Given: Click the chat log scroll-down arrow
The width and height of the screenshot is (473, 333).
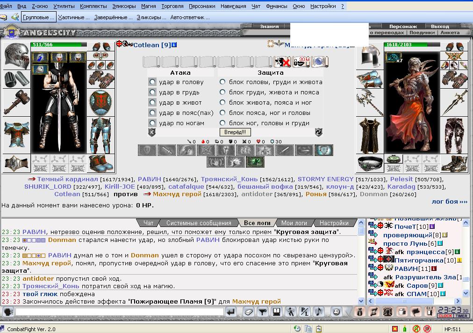Looking at the screenshot, I should coord(361,301).
